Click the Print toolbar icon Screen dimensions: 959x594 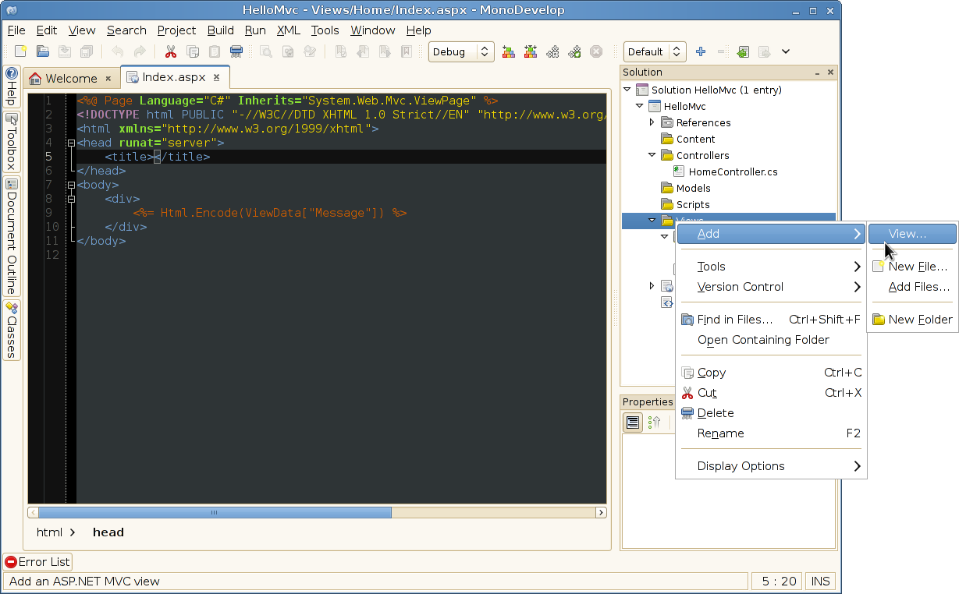pyautogui.click(x=236, y=51)
